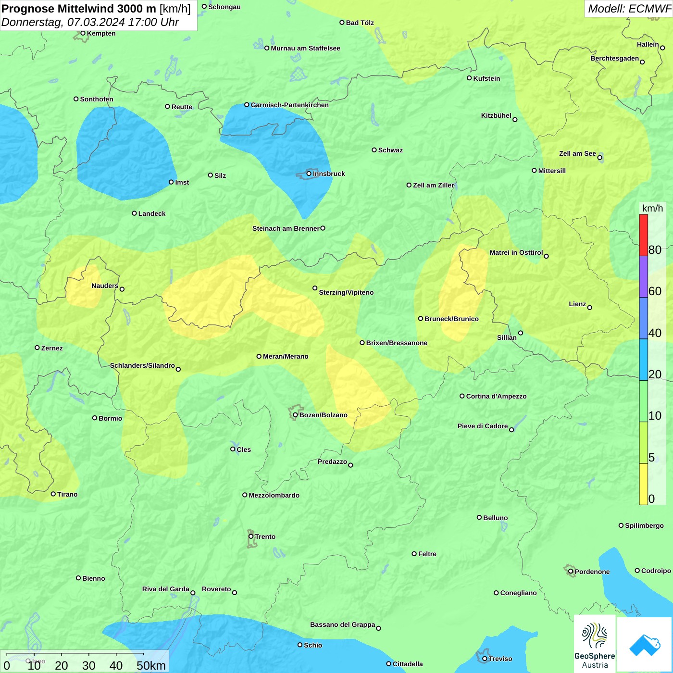Click the Lienz location dot
The height and width of the screenshot is (673, 673).
(x=590, y=308)
